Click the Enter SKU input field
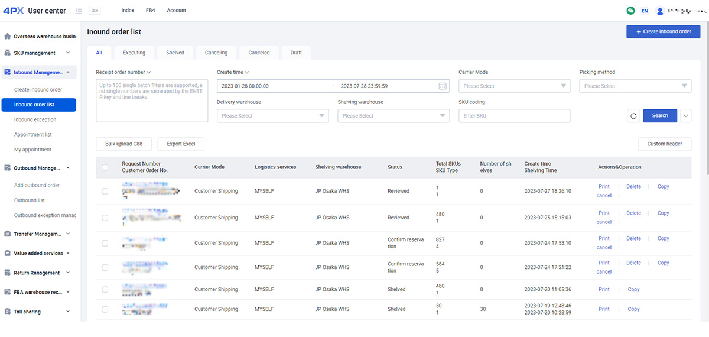Image resolution: width=709 pixels, height=337 pixels. (x=514, y=116)
